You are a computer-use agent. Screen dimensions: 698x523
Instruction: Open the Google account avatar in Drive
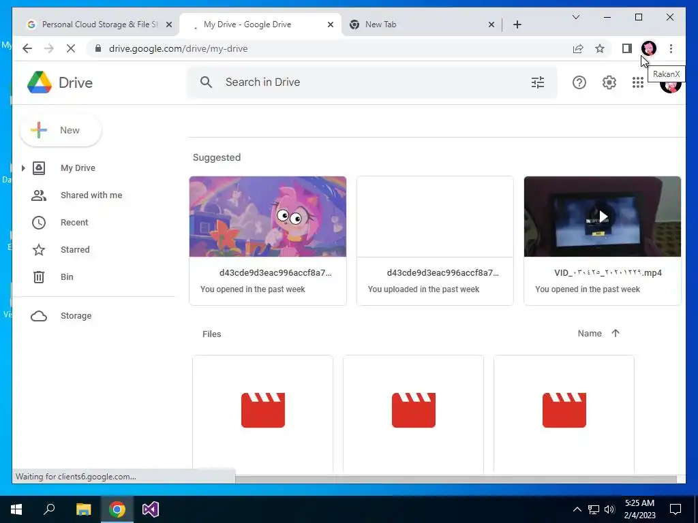[671, 85]
